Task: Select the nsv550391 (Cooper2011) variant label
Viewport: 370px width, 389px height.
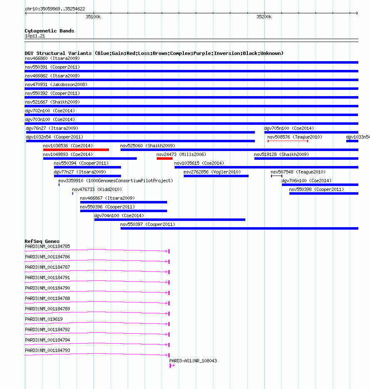Action: pyautogui.click(x=52, y=67)
